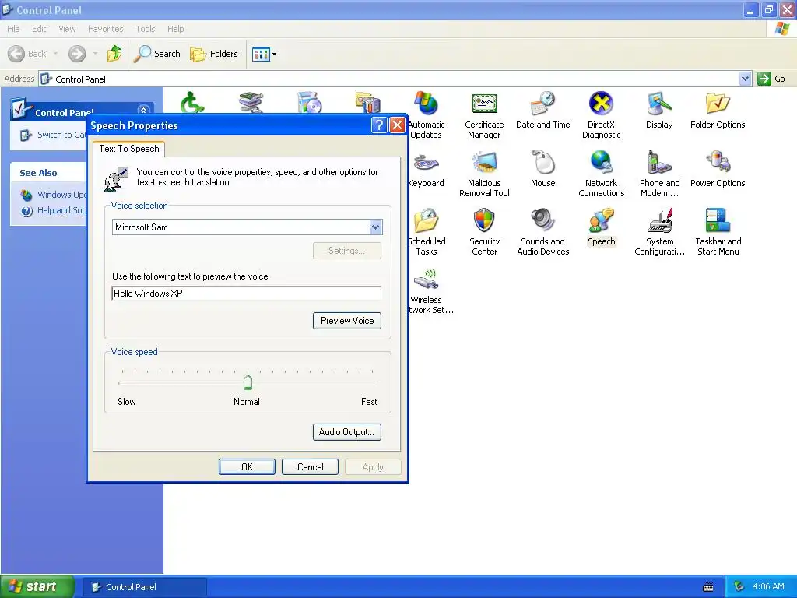Click Cancel in Speech Properties

310,467
